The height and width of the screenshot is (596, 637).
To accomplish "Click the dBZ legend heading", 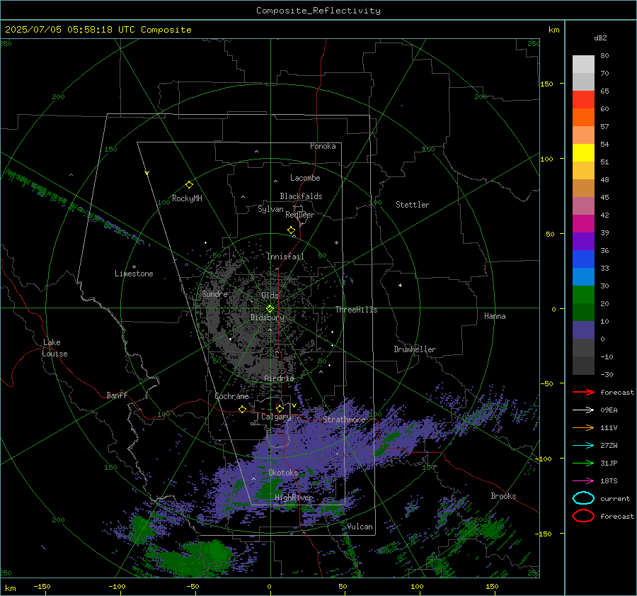I will 600,38.
